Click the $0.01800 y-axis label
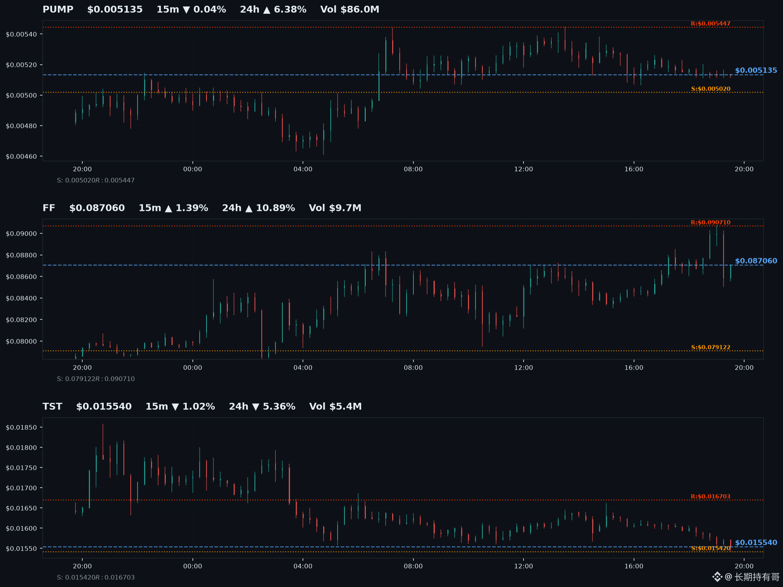 pos(22,448)
